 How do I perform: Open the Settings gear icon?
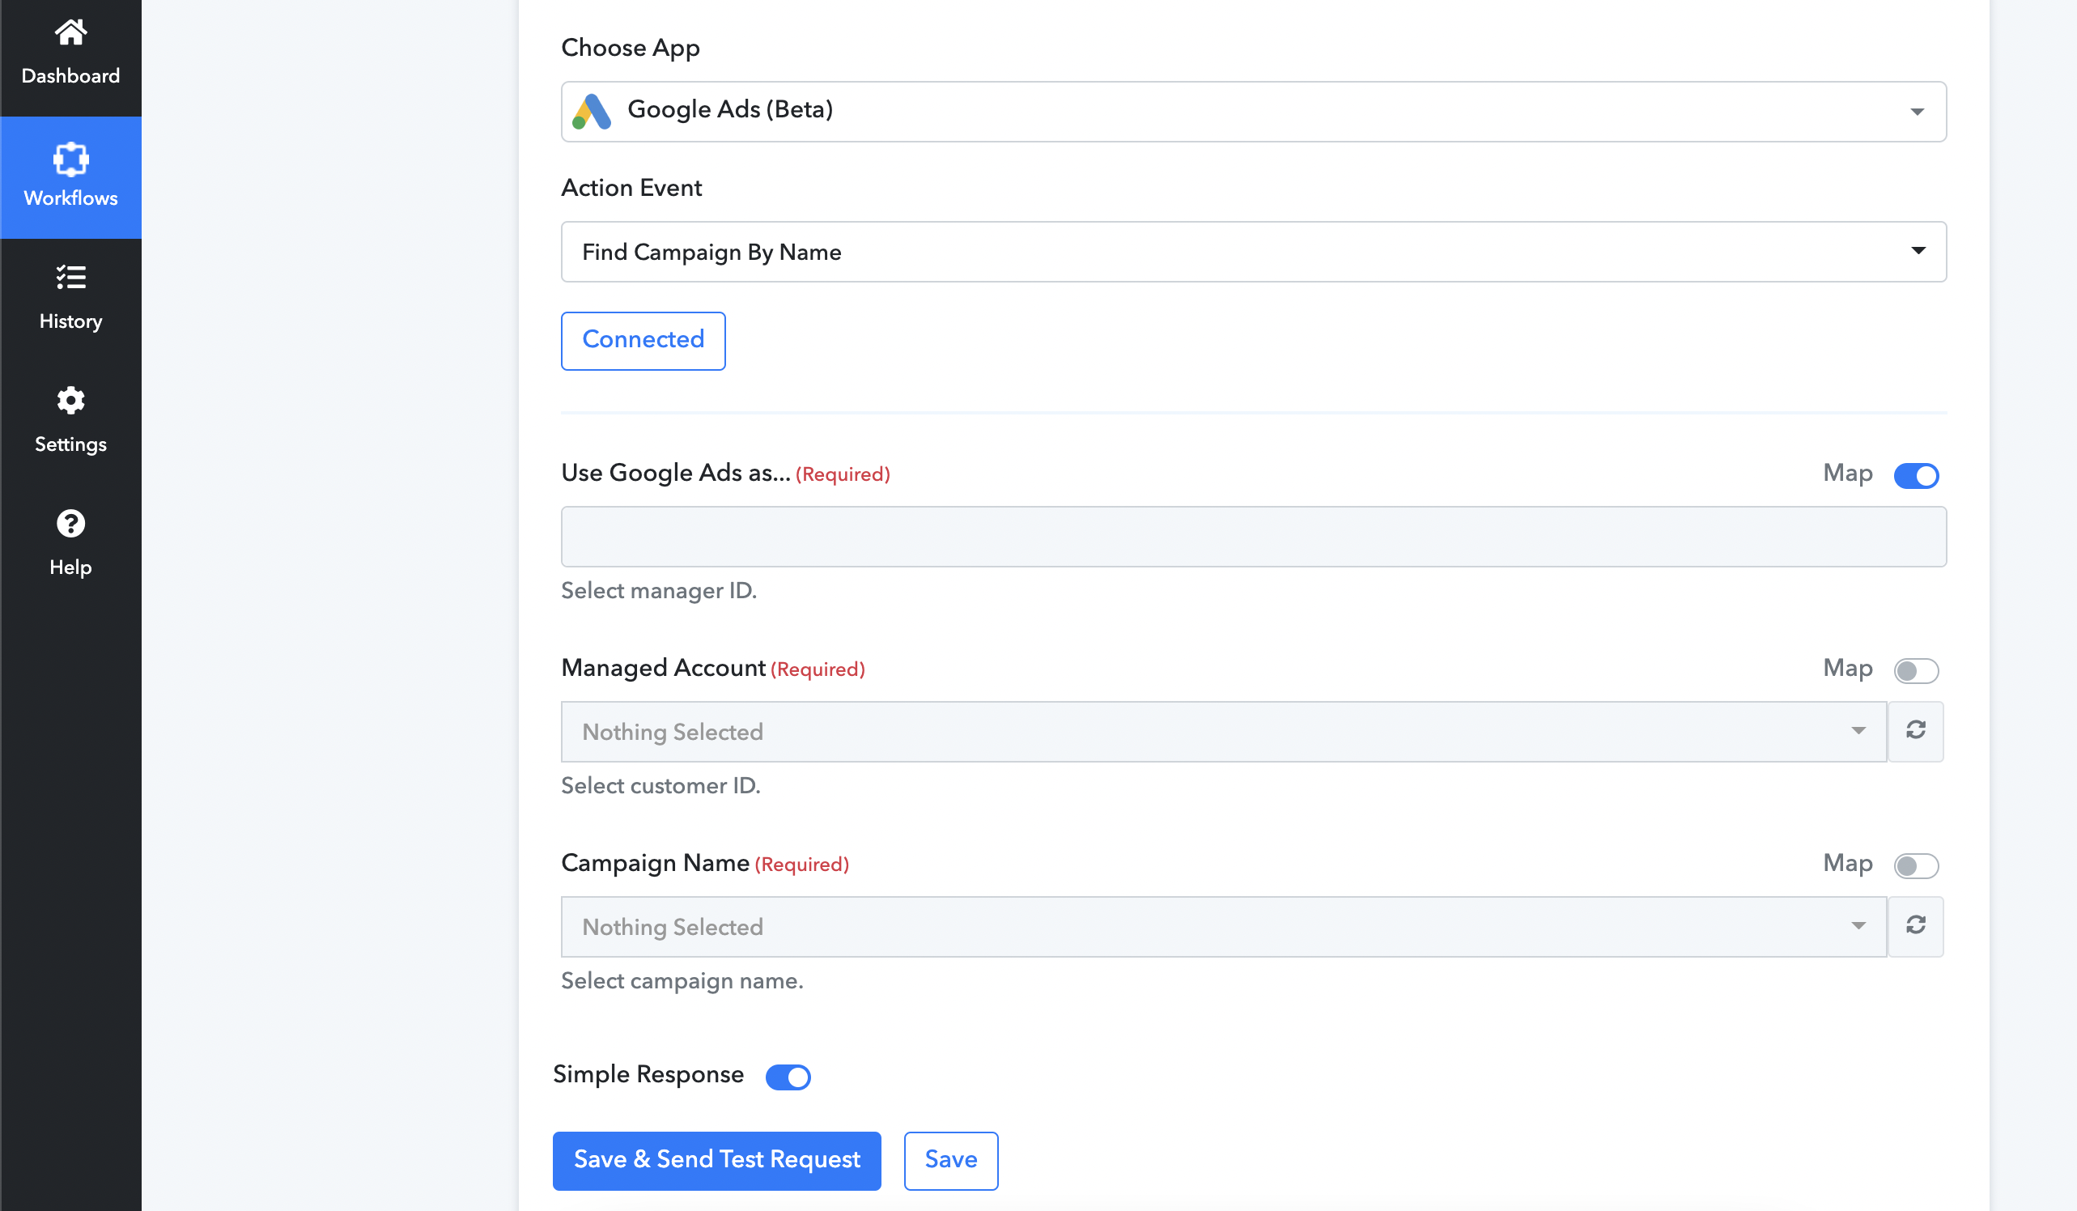pyautogui.click(x=71, y=401)
